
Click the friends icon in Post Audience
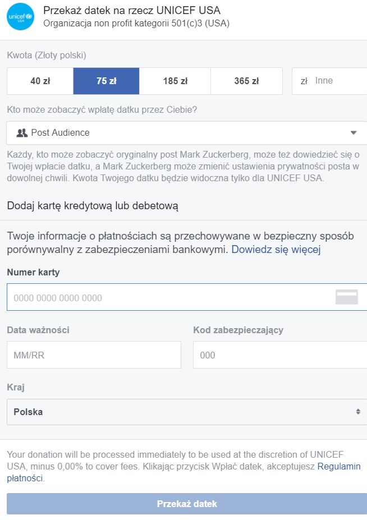click(22, 132)
